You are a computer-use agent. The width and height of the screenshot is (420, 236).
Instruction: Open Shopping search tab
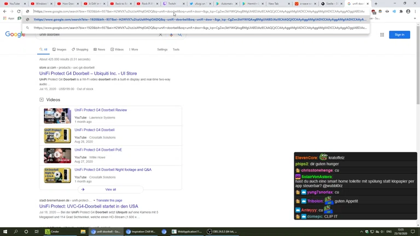tap(80, 50)
